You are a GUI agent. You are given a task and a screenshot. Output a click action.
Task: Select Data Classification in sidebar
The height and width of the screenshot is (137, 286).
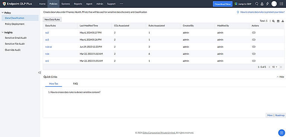pyautogui.click(x=20, y=18)
